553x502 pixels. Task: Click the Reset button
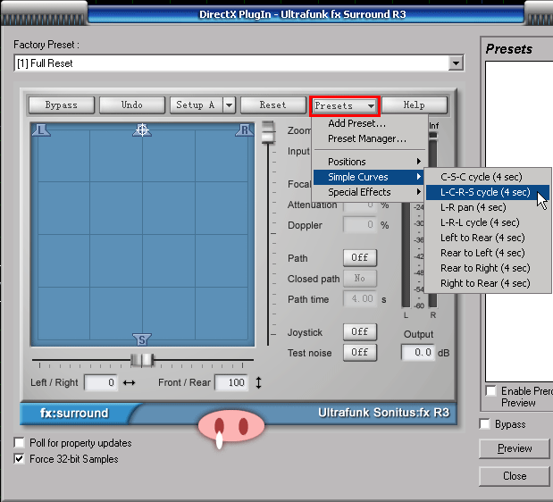click(x=273, y=105)
